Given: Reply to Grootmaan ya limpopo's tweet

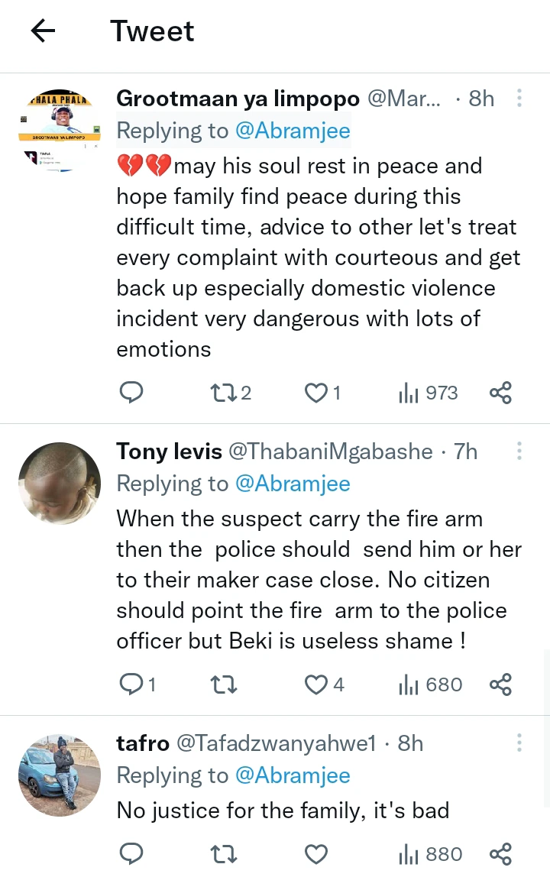Looking at the screenshot, I should pyautogui.click(x=131, y=393).
